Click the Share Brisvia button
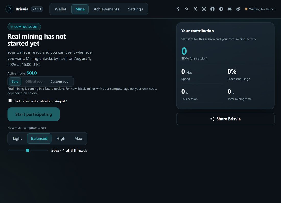 click(x=225, y=119)
